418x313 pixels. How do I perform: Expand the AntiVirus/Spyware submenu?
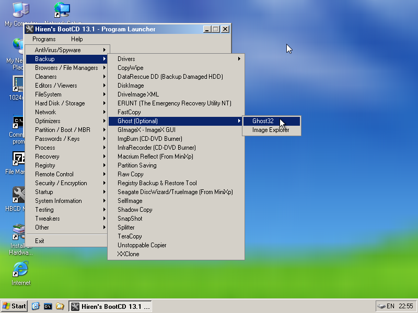67,50
